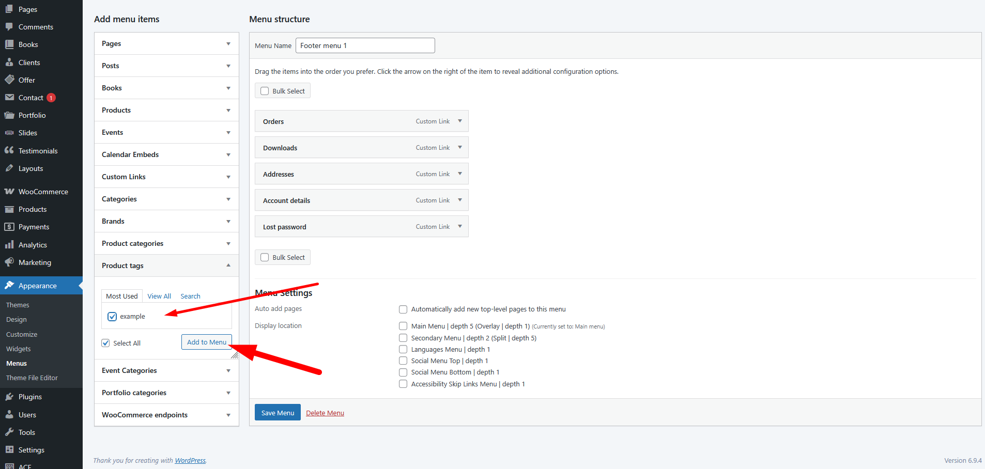Expand the Custom Links panel
985x469 pixels.
(228, 177)
